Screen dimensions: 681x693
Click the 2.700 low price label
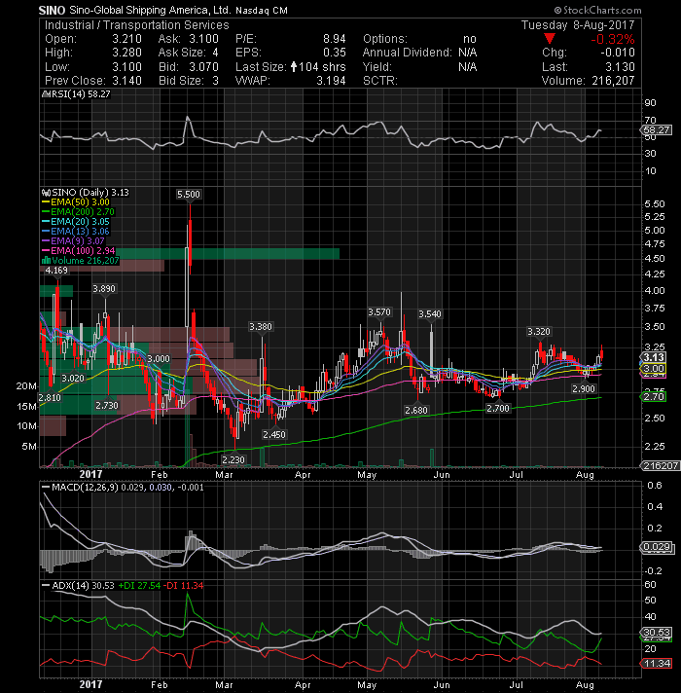498,409
